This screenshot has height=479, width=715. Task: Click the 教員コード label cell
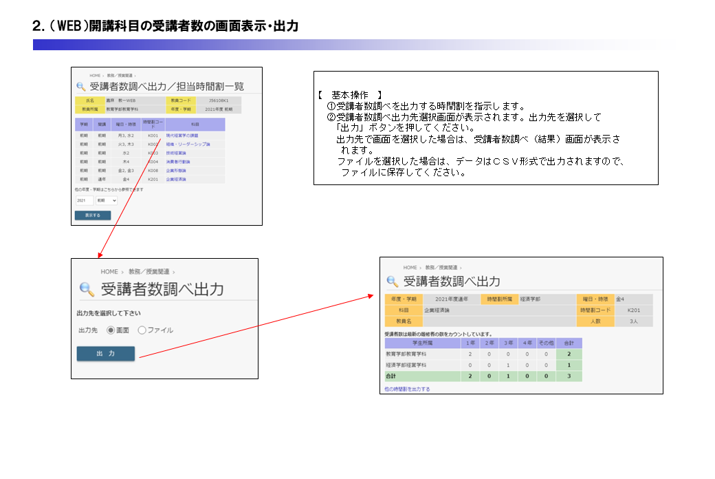point(181,100)
